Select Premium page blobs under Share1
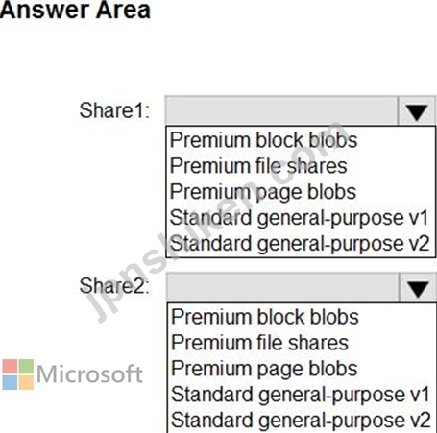 pos(263,192)
